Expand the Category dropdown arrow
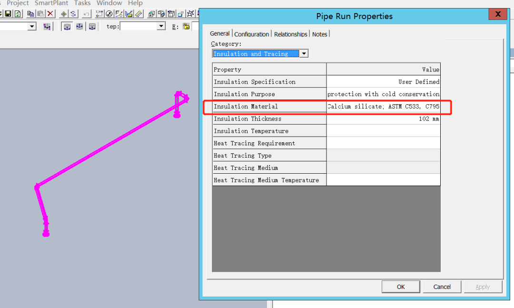Image resolution: width=514 pixels, height=308 pixels. [x=304, y=53]
